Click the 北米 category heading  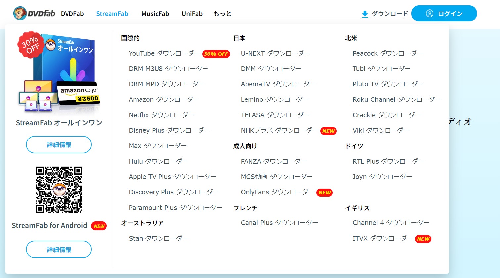click(351, 38)
